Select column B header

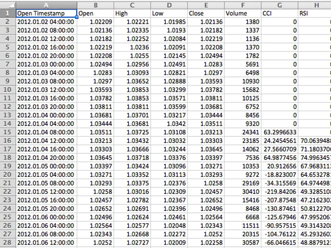coord(96,5)
